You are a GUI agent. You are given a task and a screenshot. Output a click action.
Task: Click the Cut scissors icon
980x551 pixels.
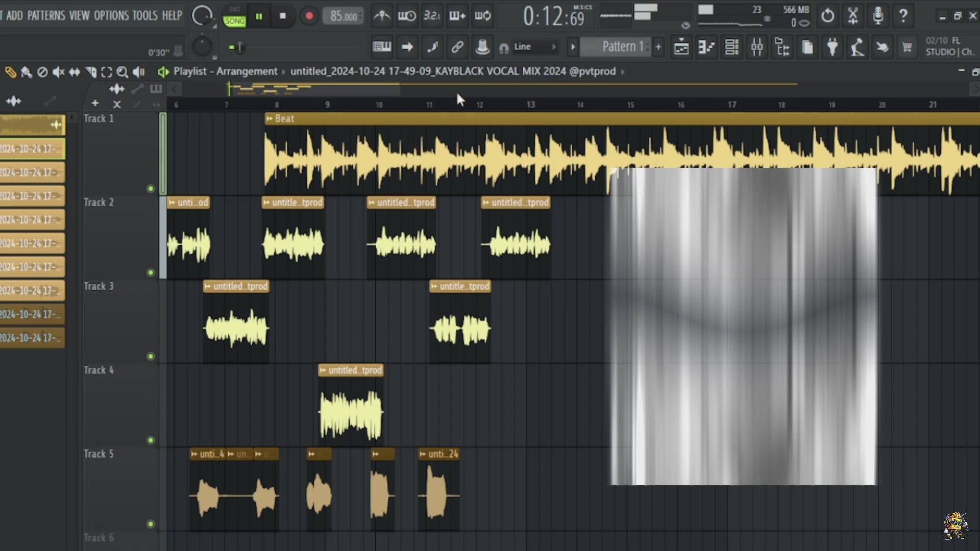pos(853,16)
